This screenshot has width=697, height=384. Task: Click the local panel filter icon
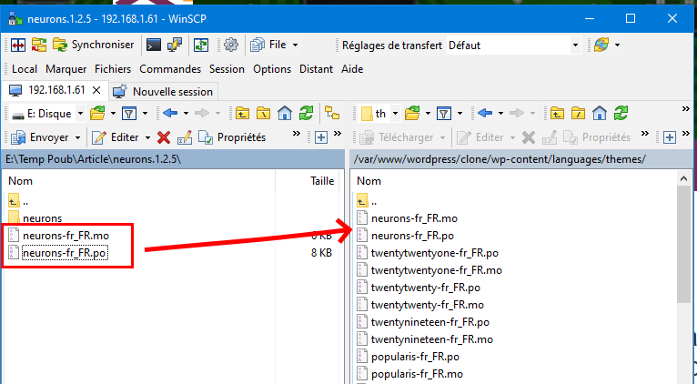coord(129,114)
